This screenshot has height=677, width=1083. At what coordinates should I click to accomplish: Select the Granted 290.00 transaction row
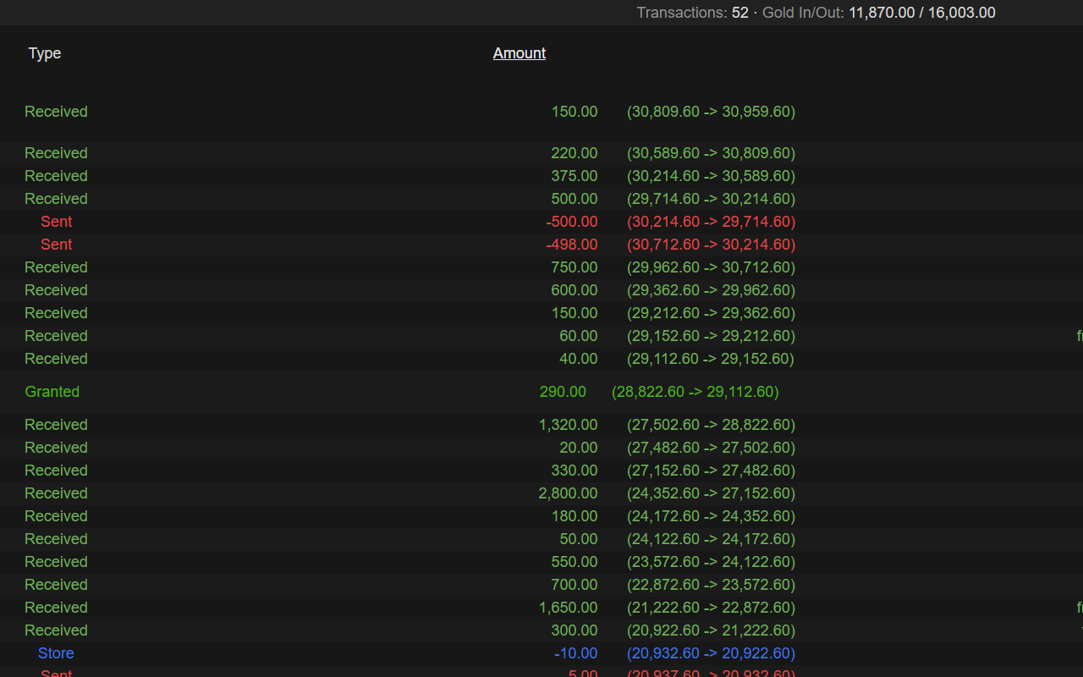click(402, 392)
